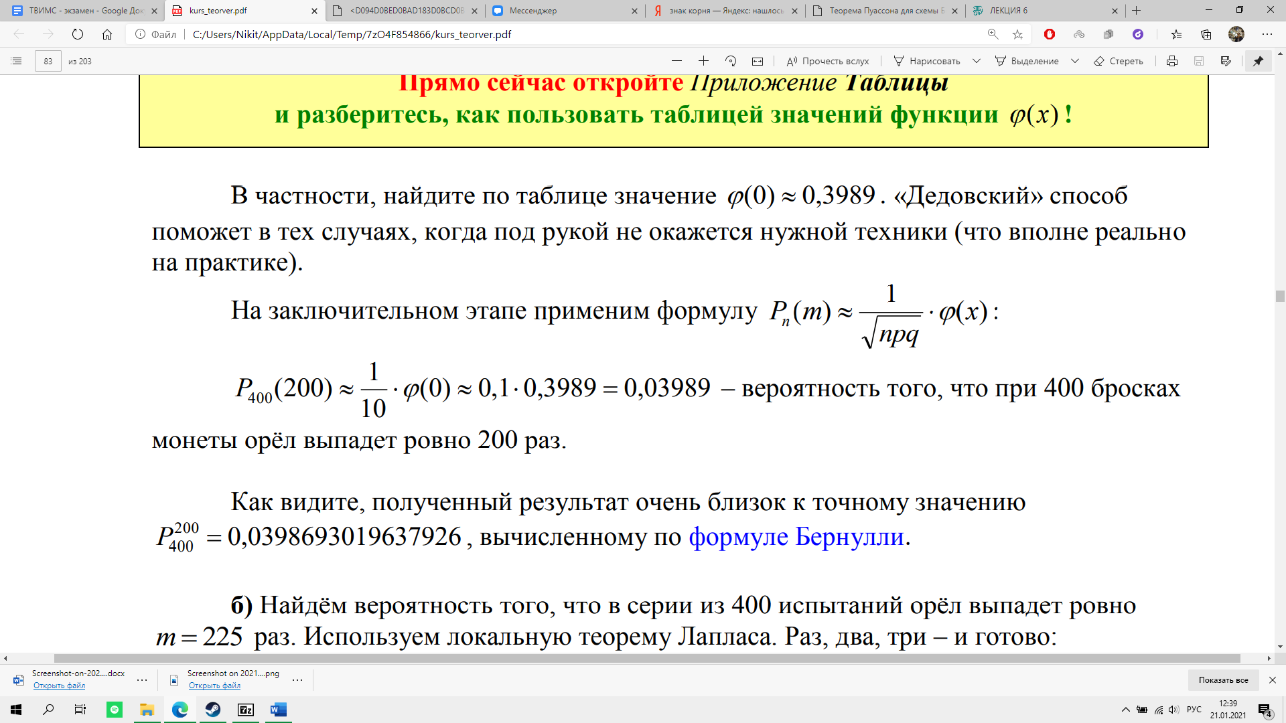
Task: Fit PDF page to width
Action: point(758,61)
